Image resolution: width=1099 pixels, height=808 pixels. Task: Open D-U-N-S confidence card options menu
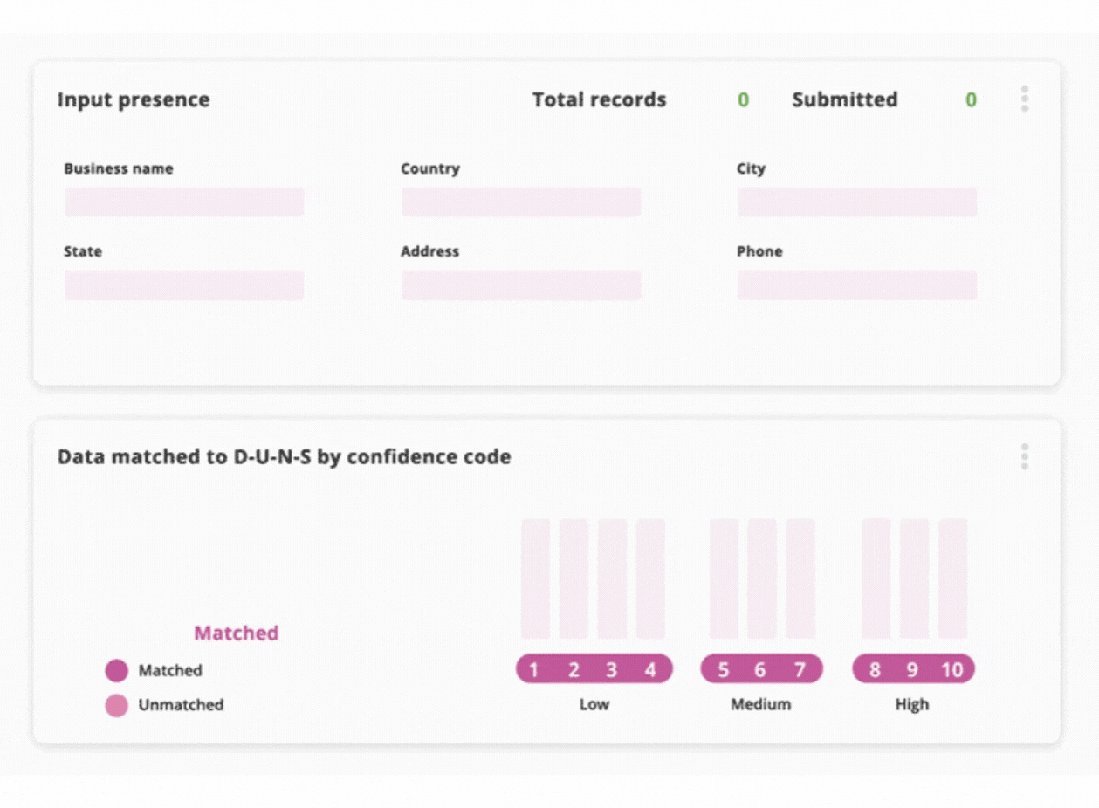(1024, 456)
